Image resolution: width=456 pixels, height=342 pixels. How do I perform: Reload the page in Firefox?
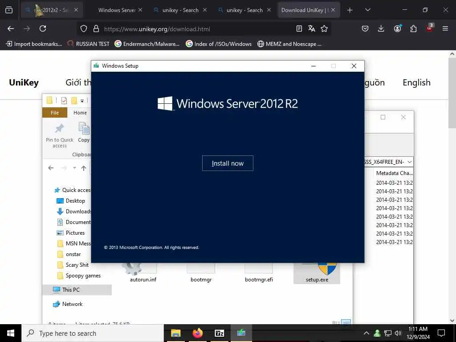(43, 28)
